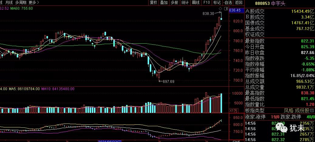Click the 指数振幅 value 16.85/2.04%
This screenshot has width=315, height=142.
302,76
